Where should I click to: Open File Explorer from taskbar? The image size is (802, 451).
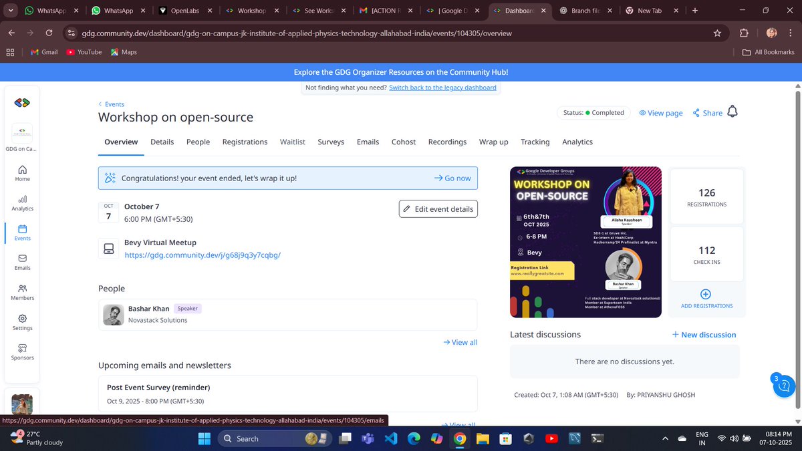(483, 438)
